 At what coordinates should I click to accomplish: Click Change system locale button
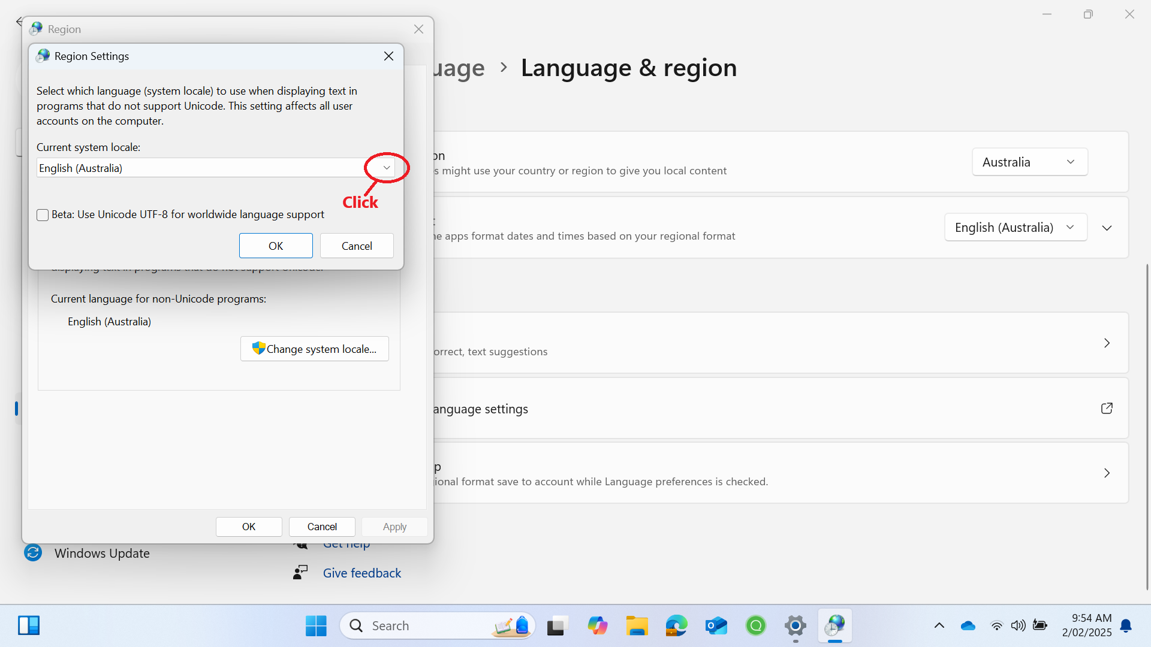point(315,349)
